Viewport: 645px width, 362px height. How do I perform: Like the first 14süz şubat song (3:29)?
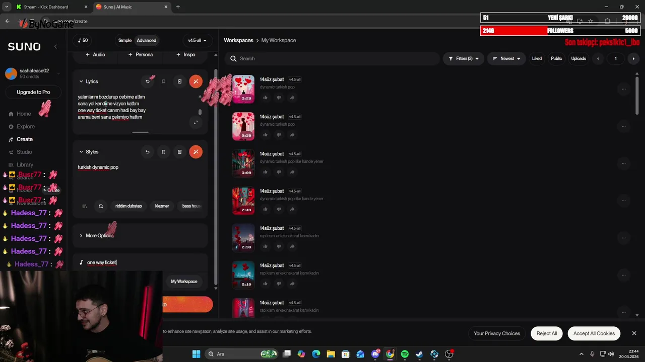265,98
